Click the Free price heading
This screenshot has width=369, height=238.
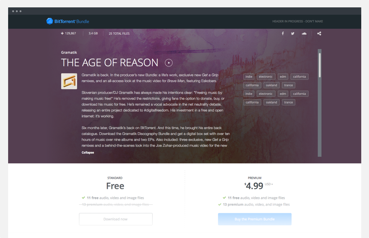click(115, 186)
